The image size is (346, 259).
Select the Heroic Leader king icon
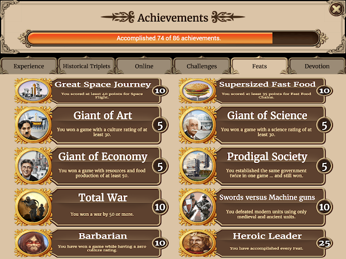[198, 243]
